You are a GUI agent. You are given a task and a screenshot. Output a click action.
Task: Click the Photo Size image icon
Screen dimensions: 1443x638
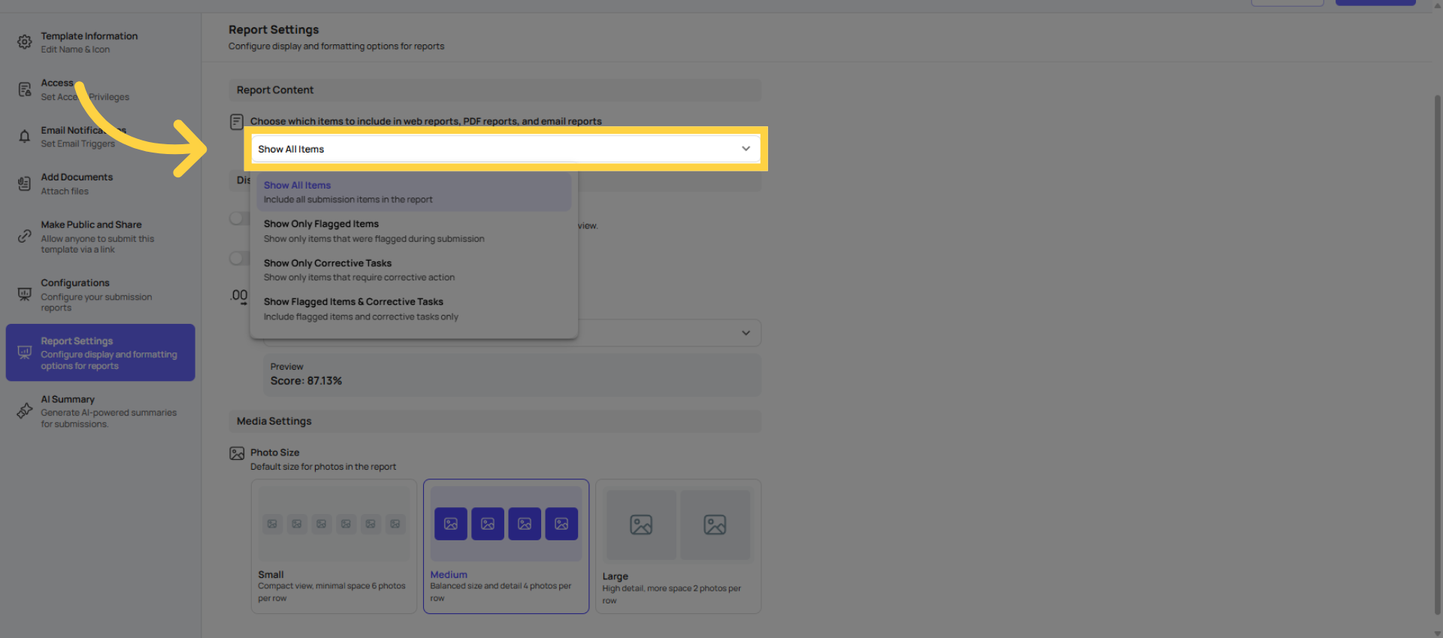click(x=237, y=453)
